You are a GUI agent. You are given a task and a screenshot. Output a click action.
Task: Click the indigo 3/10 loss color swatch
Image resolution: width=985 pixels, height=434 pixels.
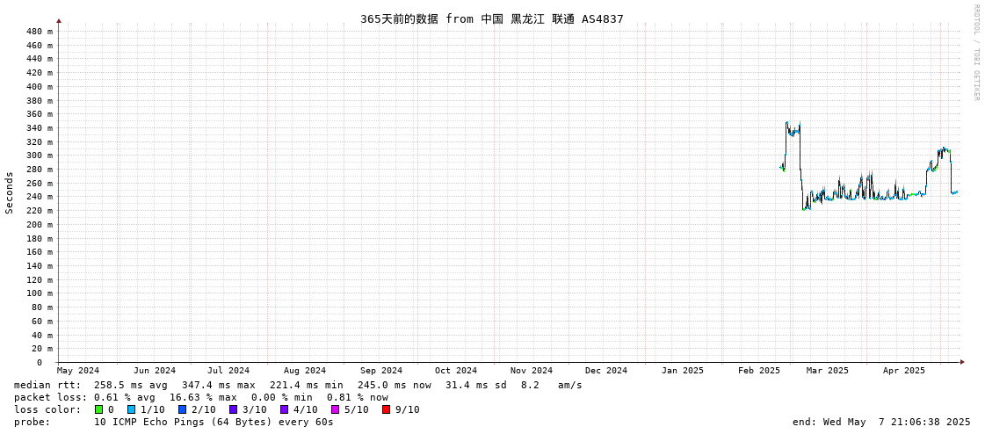[233, 409]
